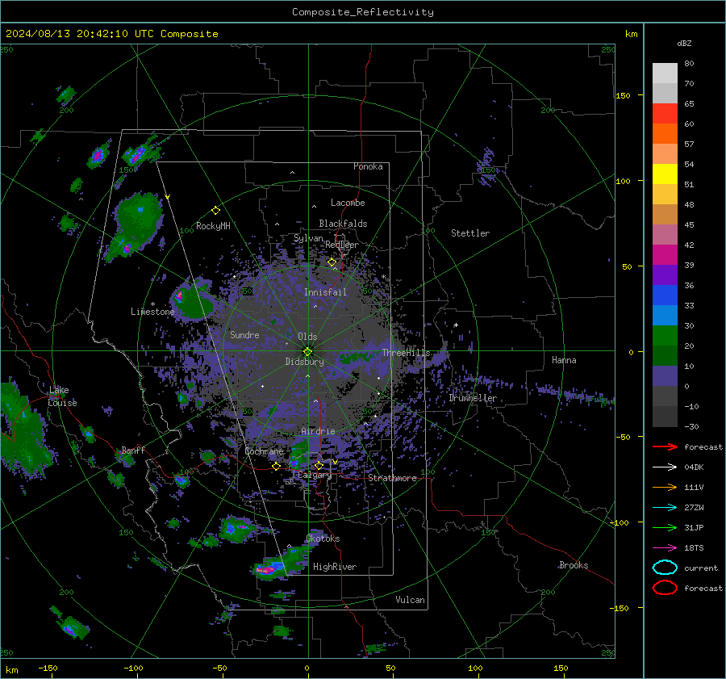Click the yellow diamond marker below Cochrane
The image size is (726, 679).
pos(277,466)
